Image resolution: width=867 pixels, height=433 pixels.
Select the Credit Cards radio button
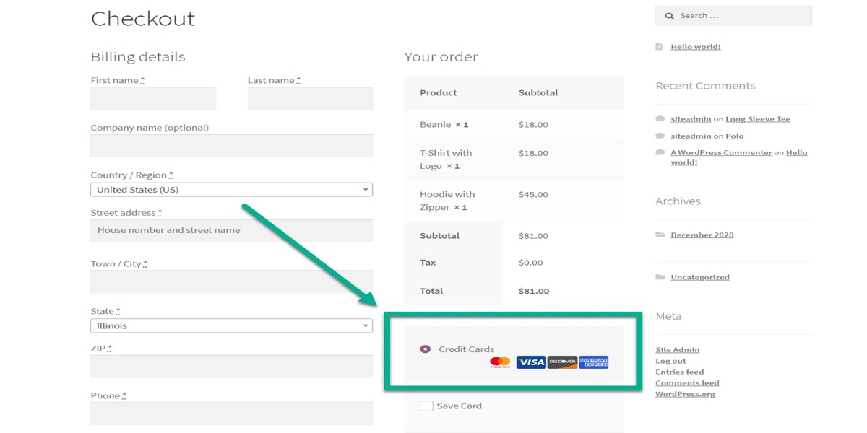click(x=425, y=349)
